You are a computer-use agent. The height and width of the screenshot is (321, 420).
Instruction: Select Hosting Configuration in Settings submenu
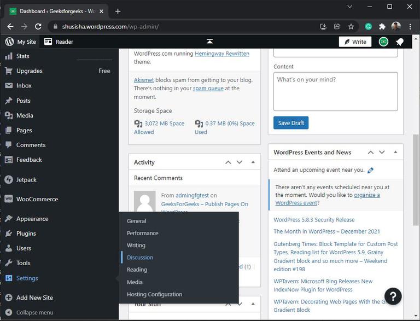154,294
